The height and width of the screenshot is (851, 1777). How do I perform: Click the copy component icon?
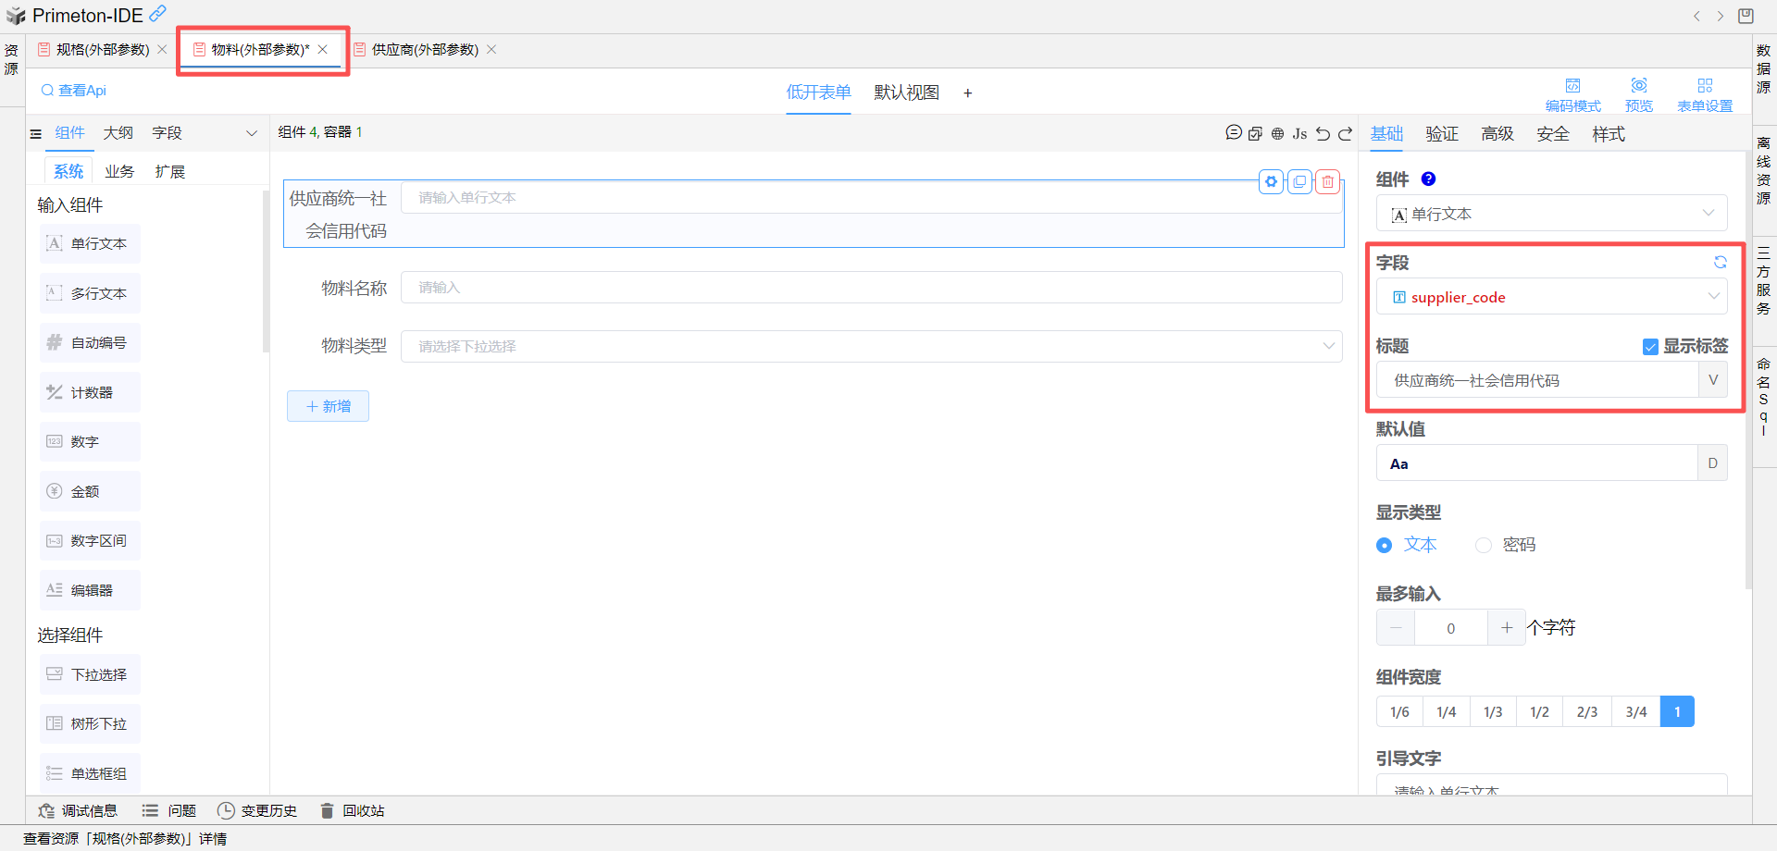(1299, 182)
